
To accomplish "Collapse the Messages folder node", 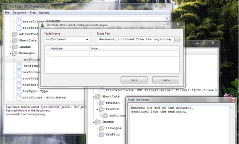I will pos(10,53).
